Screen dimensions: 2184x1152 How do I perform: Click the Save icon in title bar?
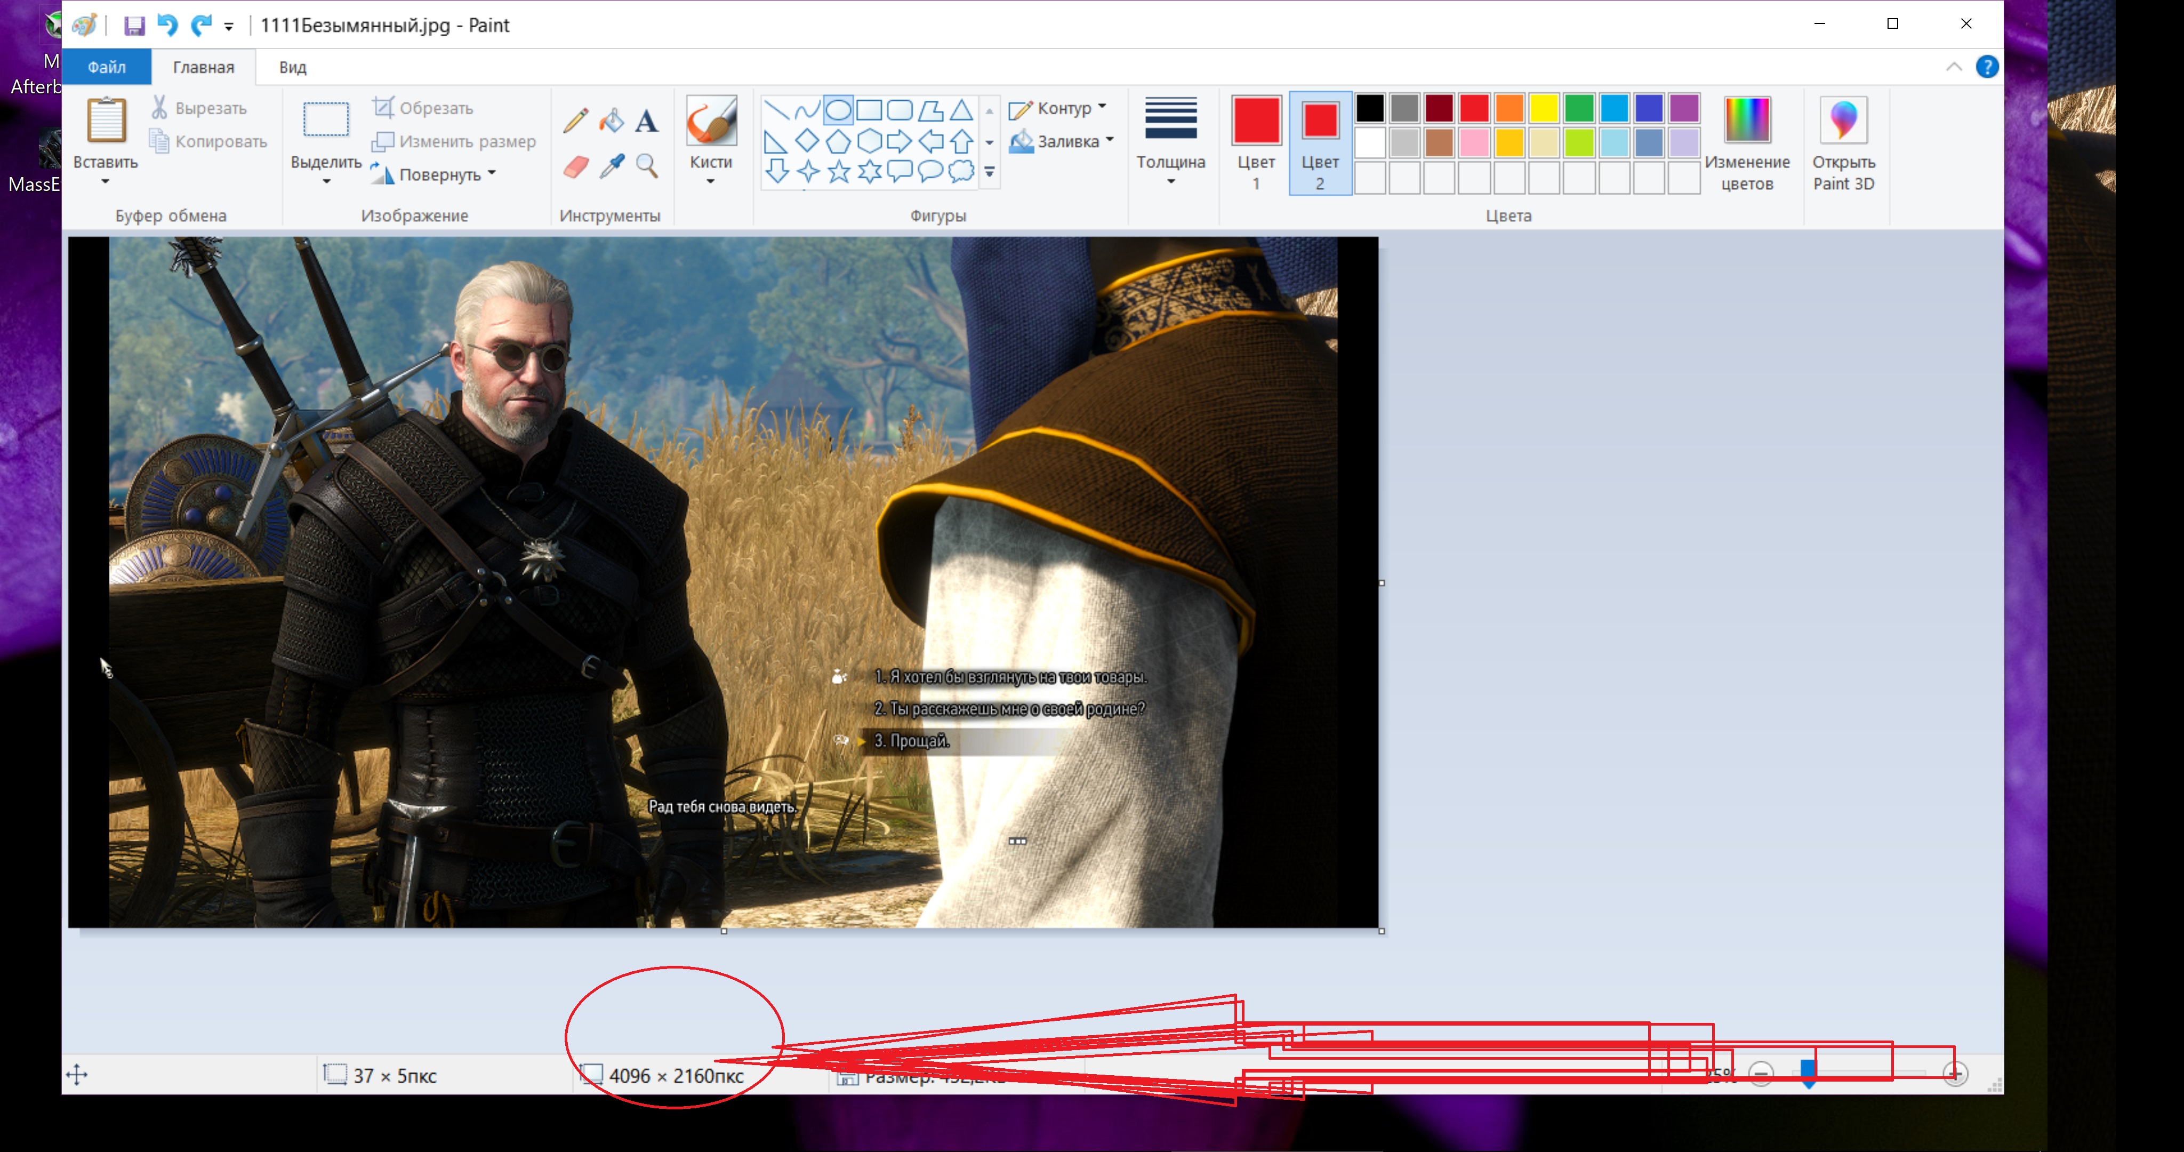(134, 26)
